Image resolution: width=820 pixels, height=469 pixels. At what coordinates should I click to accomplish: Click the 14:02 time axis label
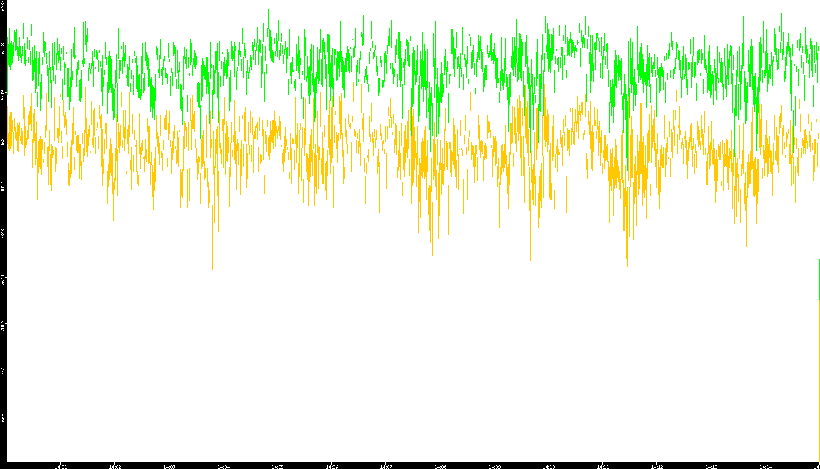tap(115, 467)
